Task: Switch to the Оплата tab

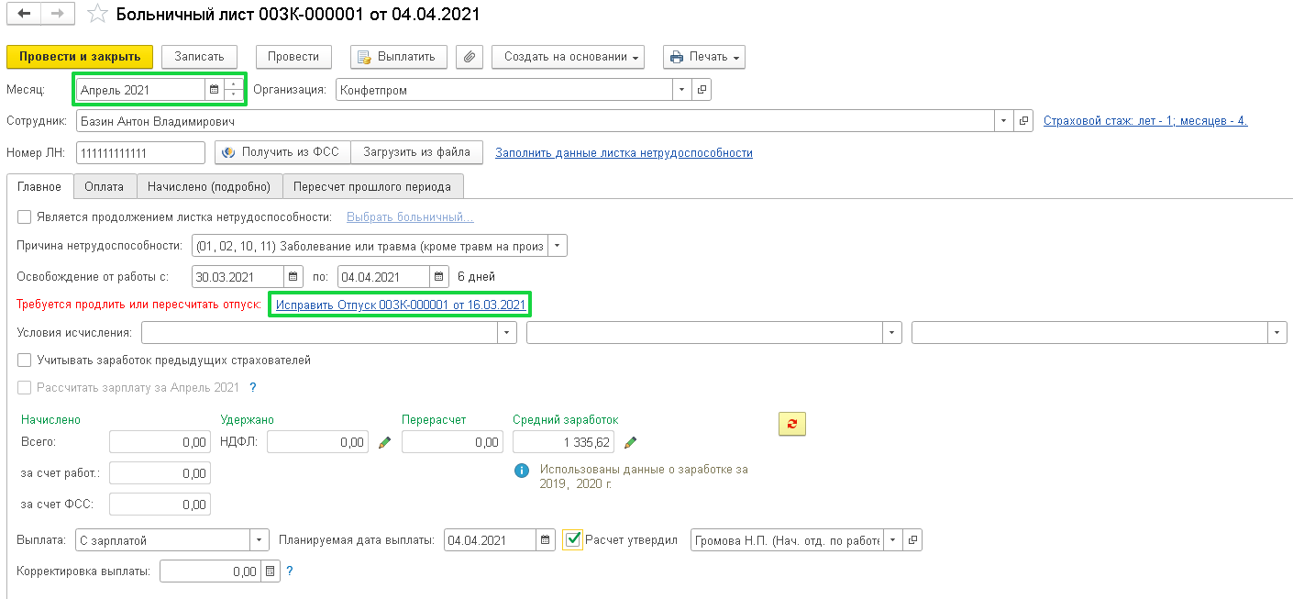Action: [104, 186]
